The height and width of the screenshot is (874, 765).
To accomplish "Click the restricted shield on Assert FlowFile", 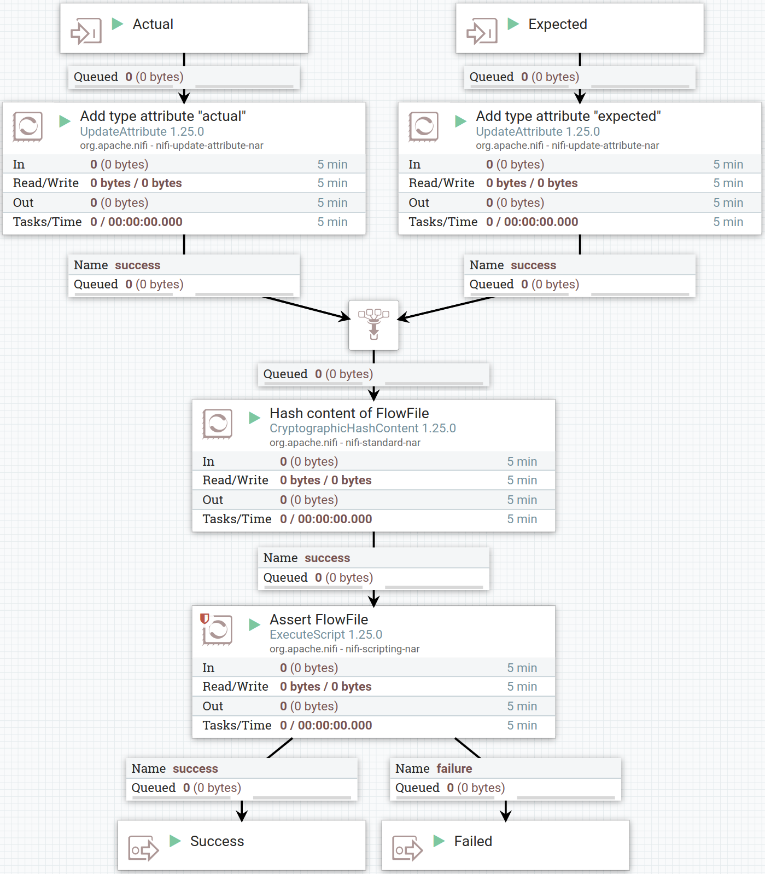I will [205, 618].
